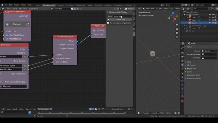Switch perspective/orthographic grid icon in viewport
This screenshot has width=218, height=123.
pyautogui.click(x=177, y=37)
